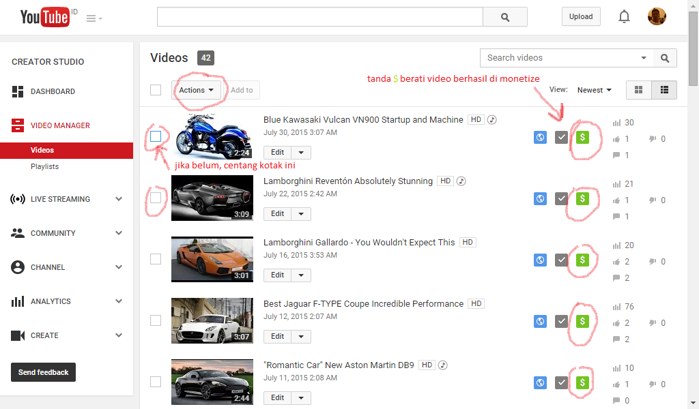Click the Upload button
This screenshot has width=699, height=409.
pos(581,16)
